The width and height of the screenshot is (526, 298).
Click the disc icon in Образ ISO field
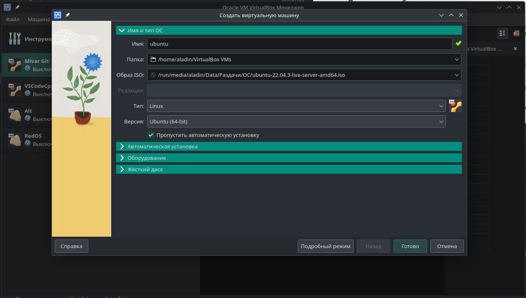pyautogui.click(x=152, y=74)
